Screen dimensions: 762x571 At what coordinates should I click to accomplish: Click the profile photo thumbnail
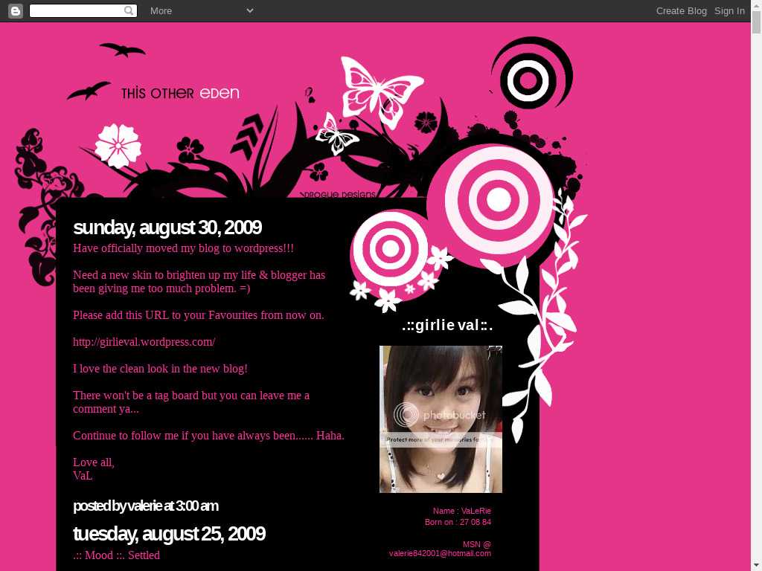pyautogui.click(x=441, y=419)
